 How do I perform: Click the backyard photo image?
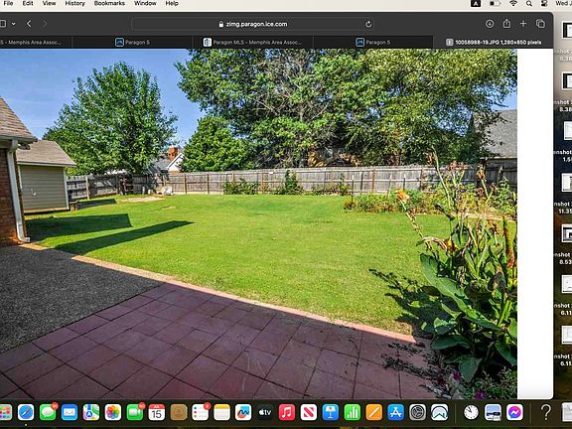tap(258, 223)
